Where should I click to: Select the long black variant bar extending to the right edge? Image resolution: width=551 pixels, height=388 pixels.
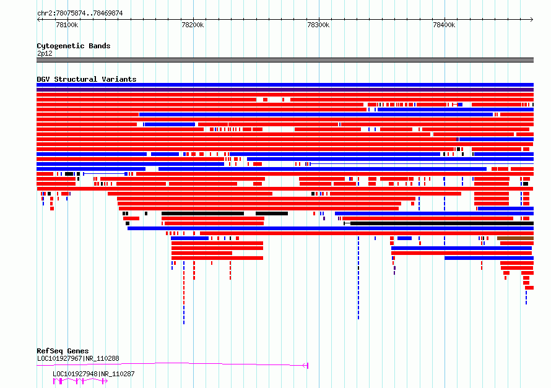pyautogui.click(x=442, y=223)
